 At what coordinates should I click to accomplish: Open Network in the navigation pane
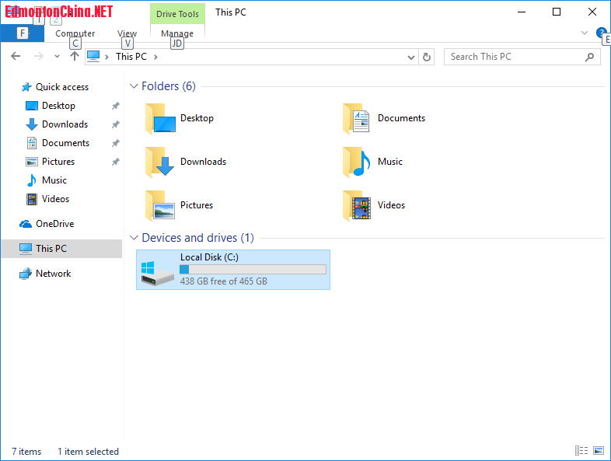point(53,274)
